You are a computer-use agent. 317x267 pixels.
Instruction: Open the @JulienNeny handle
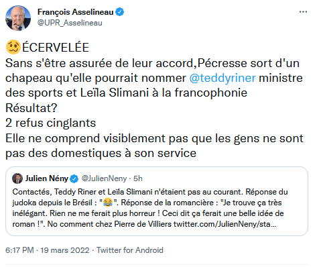104,178
